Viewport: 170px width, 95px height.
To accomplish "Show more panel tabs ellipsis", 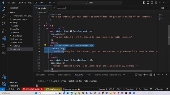I will [124, 75].
